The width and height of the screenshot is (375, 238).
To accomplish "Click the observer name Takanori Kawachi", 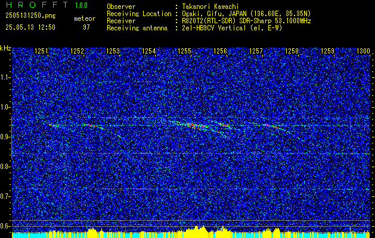I will tap(212, 7).
